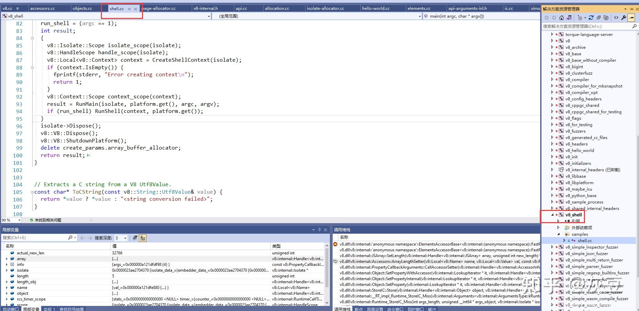The image size is (639, 311).
Task: Toggle the Preview Selected Items button
Action: [x=631, y=18]
